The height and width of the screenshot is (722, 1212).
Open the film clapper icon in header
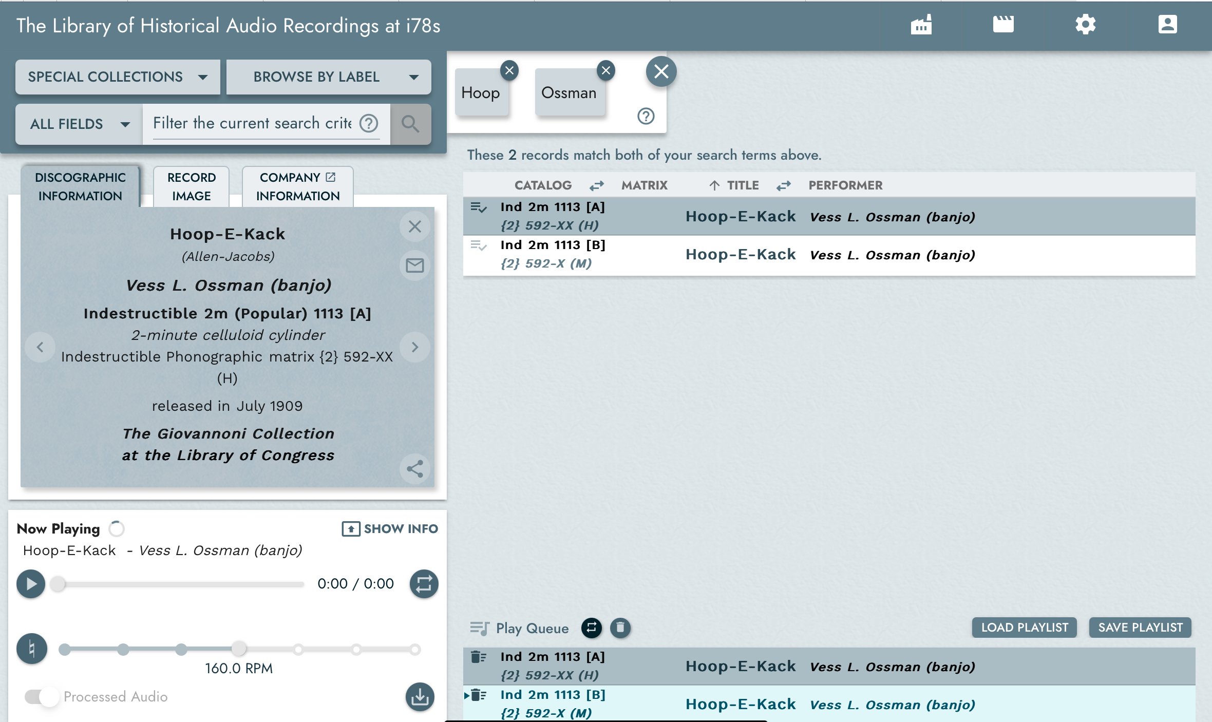pyautogui.click(x=1003, y=25)
